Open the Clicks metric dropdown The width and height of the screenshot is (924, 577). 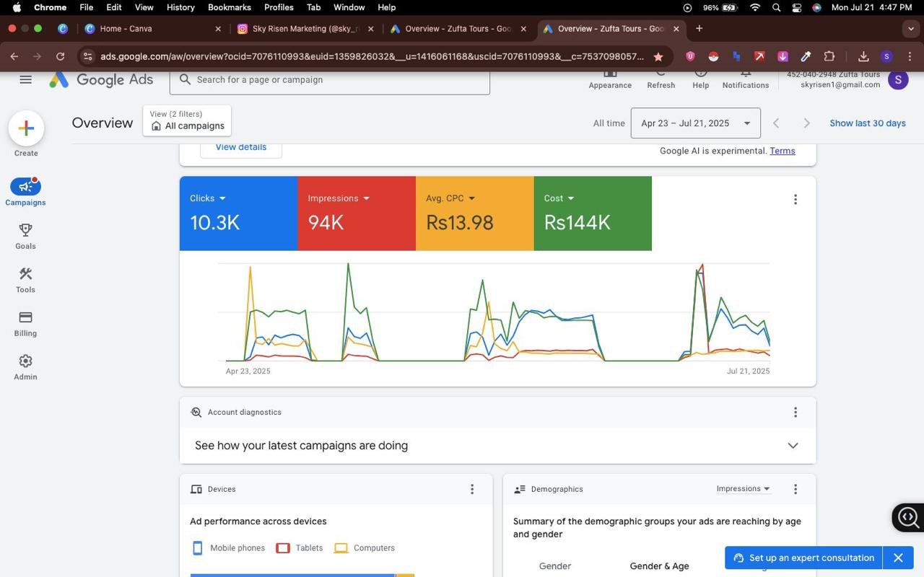(x=208, y=198)
